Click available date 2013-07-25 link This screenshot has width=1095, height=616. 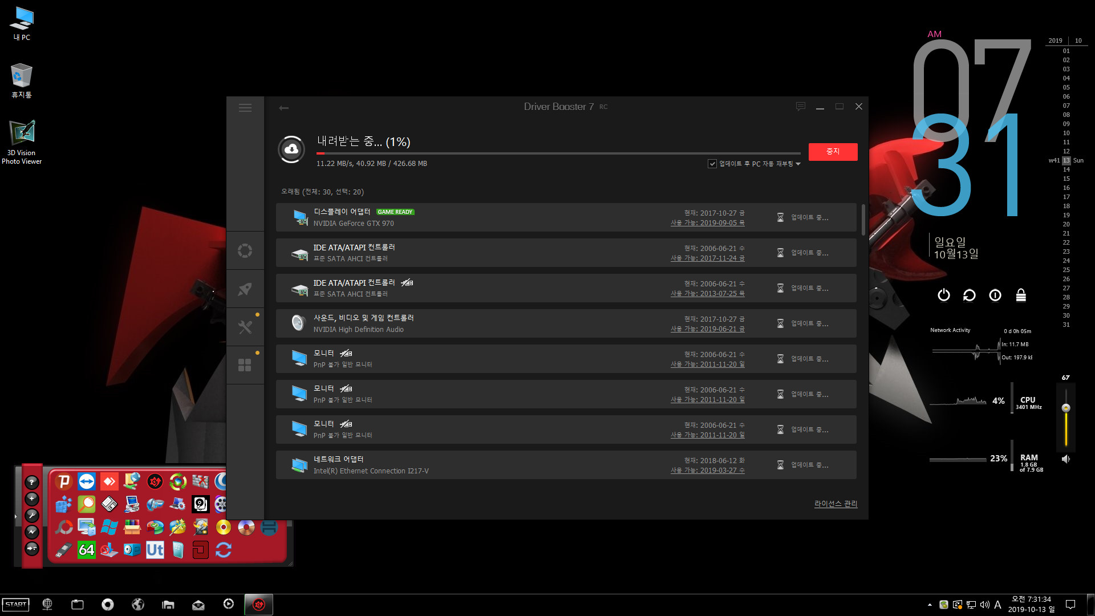(707, 294)
